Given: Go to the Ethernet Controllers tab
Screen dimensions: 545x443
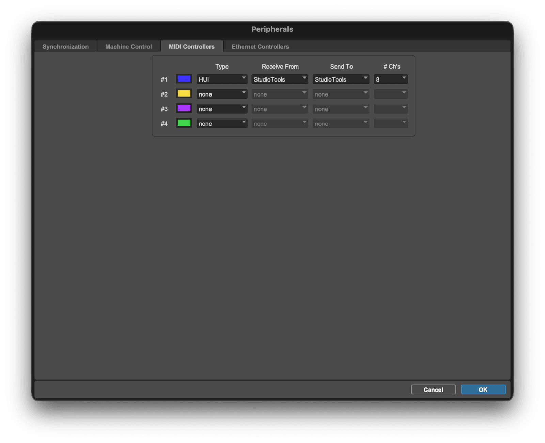Looking at the screenshot, I should pyautogui.click(x=260, y=47).
